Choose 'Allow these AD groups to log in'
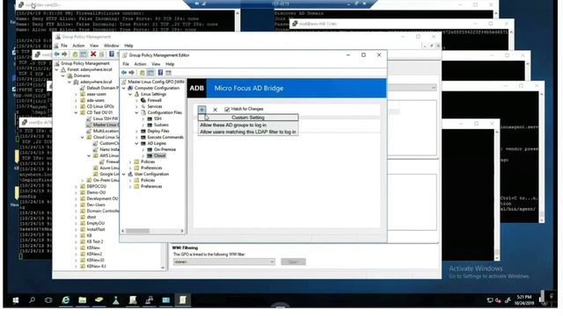The height and width of the screenshot is (316, 563). [248, 125]
